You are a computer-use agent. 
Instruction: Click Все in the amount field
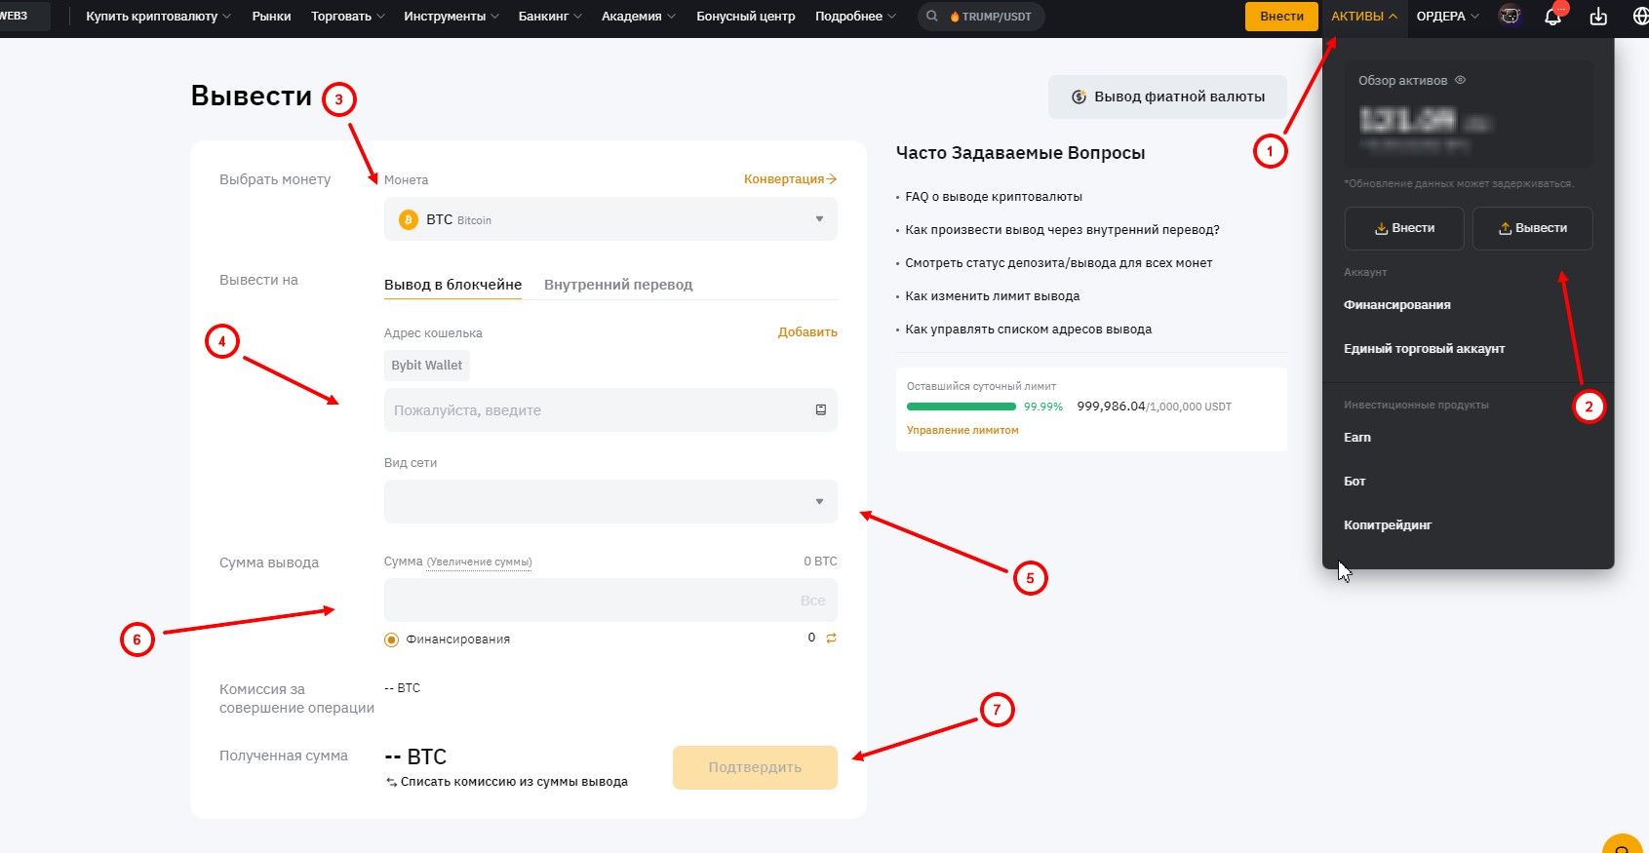[812, 601]
